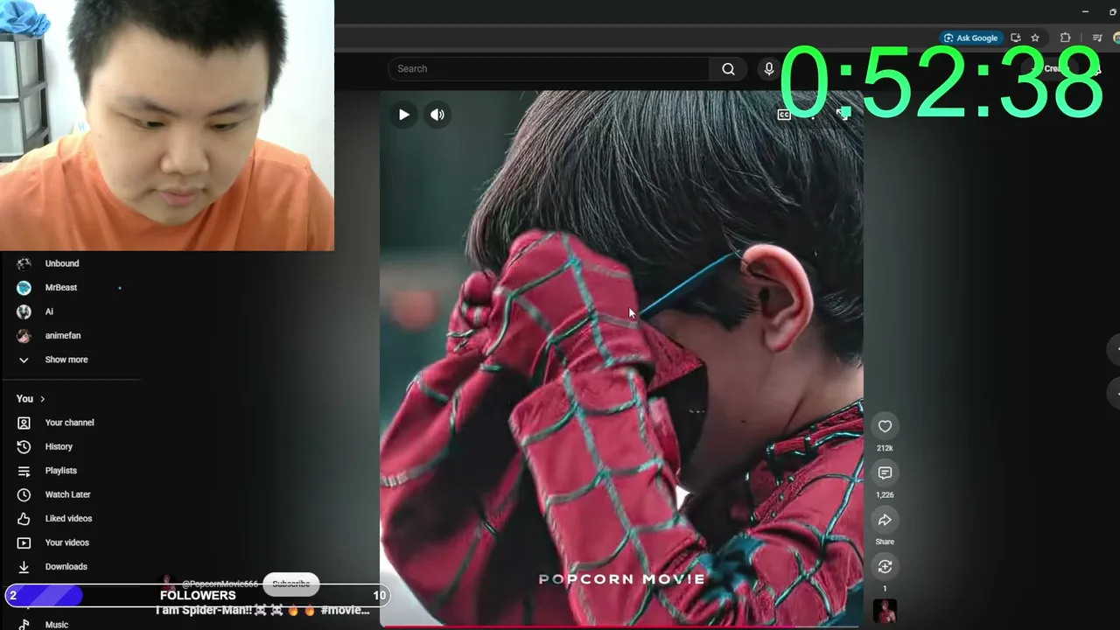Click the YouTube search field

tap(549, 69)
